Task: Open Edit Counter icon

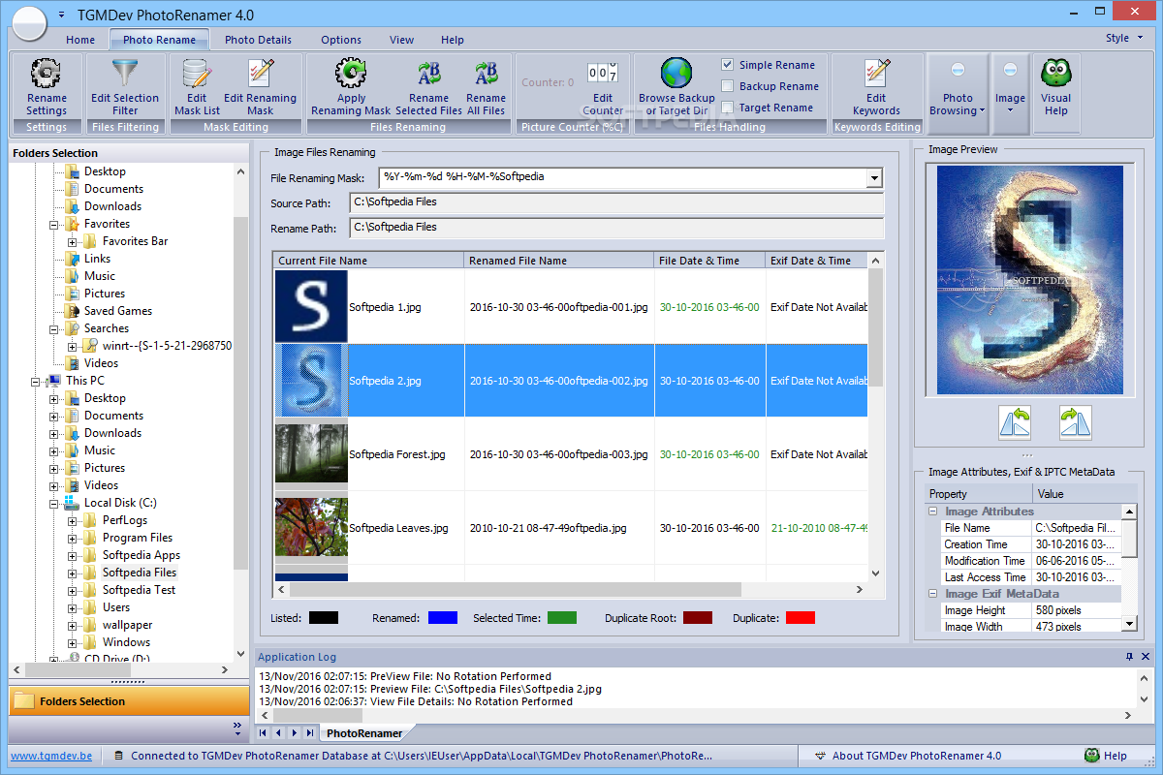Action: (603, 74)
